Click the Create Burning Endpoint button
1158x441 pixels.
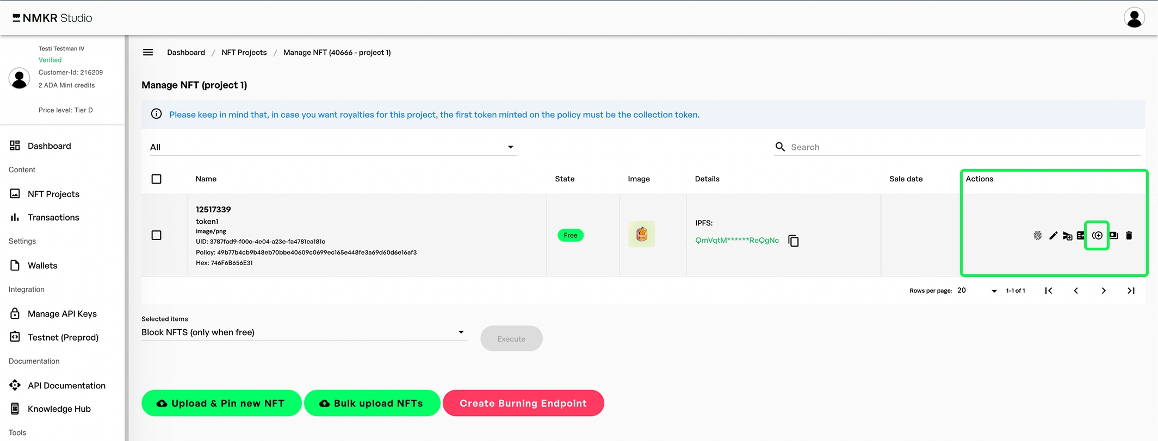523,403
